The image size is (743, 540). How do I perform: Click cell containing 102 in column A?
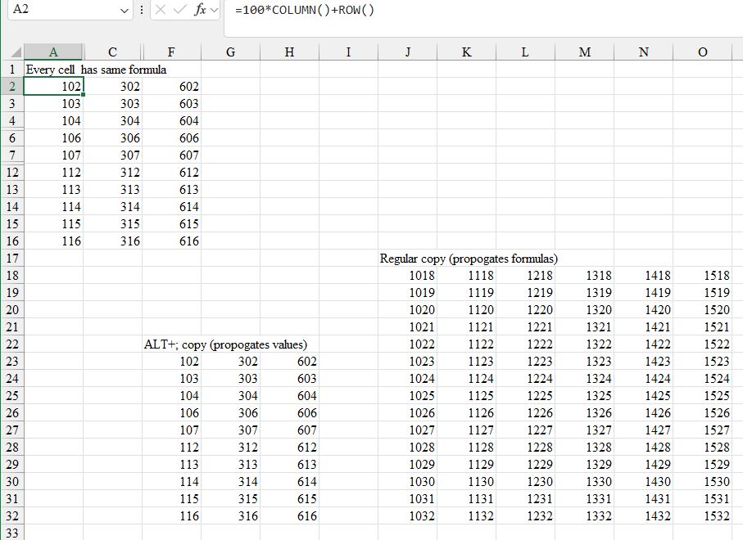point(53,86)
